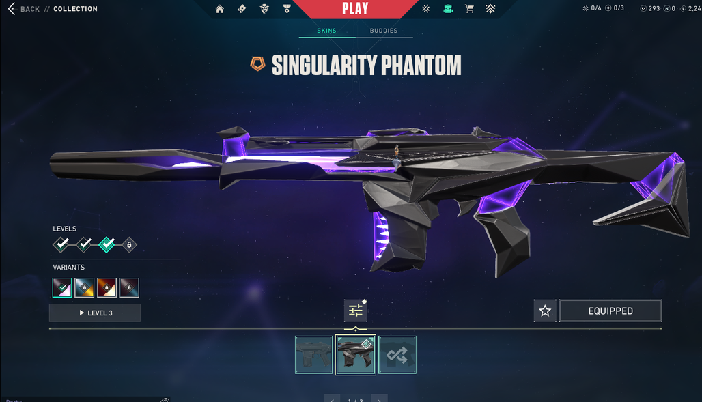Click the Equipped button

[610, 311]
